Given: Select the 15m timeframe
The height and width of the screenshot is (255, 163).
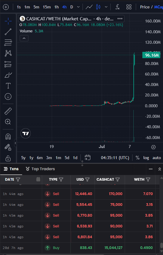Looking at the screenshot, I should click(x=47, y=7).
